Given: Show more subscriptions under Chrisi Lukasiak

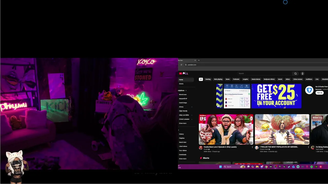Looking at the screenshot, I should tap(183, 123).
